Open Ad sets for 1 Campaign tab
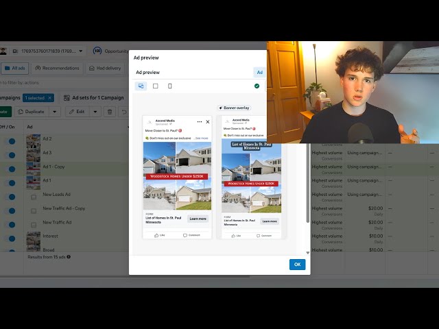The image size is (439, 329). tap(93, 98)
